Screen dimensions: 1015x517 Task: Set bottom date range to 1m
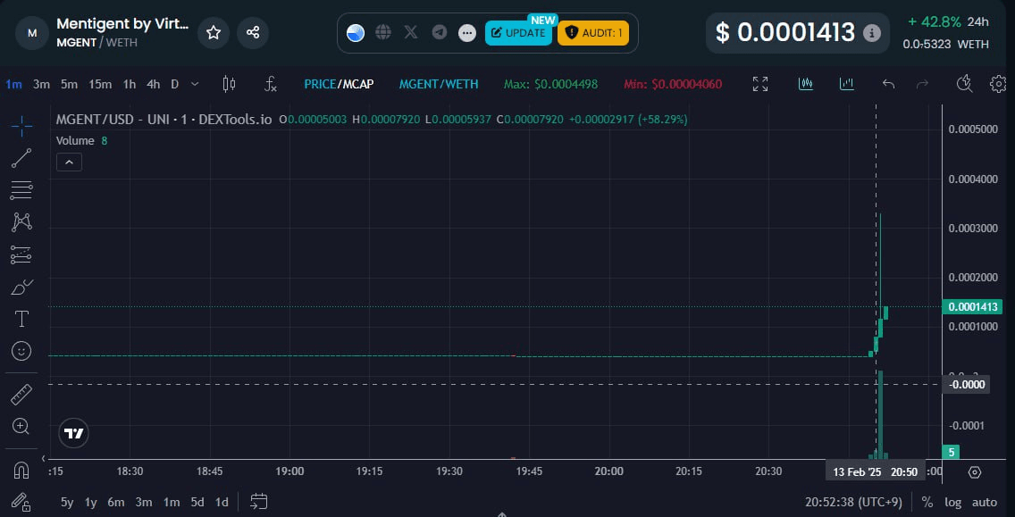click(x=172, y=502)
